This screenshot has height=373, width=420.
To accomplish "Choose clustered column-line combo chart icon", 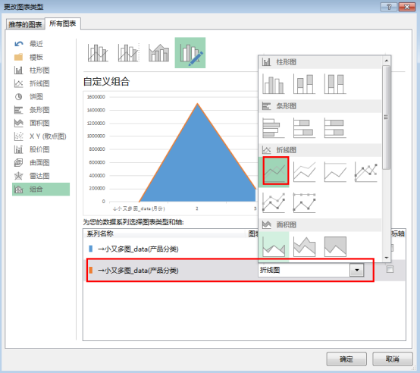I will [98, 53].
